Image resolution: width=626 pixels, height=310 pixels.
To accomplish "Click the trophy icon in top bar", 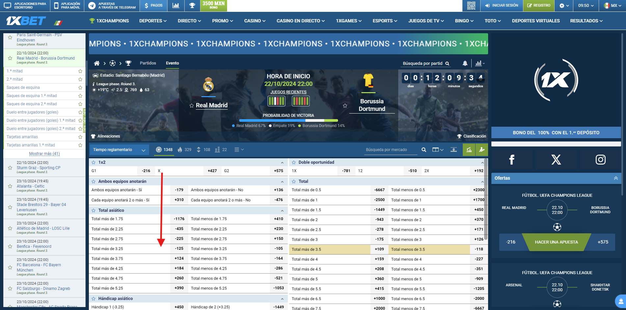I will [x=192, y=6].
